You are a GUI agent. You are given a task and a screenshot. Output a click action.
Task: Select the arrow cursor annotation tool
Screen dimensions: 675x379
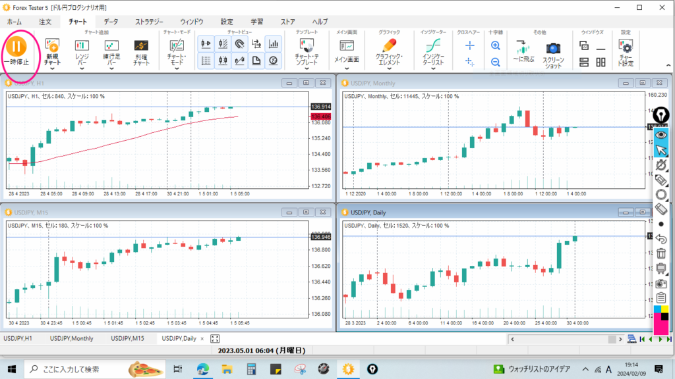[661, 150]
